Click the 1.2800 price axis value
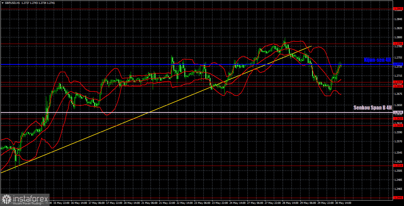 [398, 37]
